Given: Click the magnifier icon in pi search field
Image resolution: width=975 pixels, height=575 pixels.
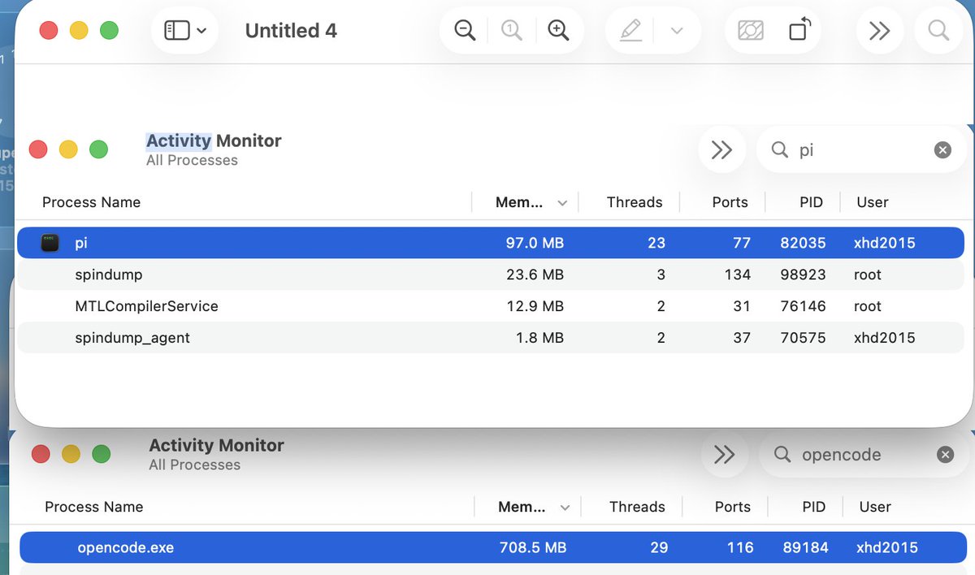Looking at the screenshot, I should pos(780,150).
